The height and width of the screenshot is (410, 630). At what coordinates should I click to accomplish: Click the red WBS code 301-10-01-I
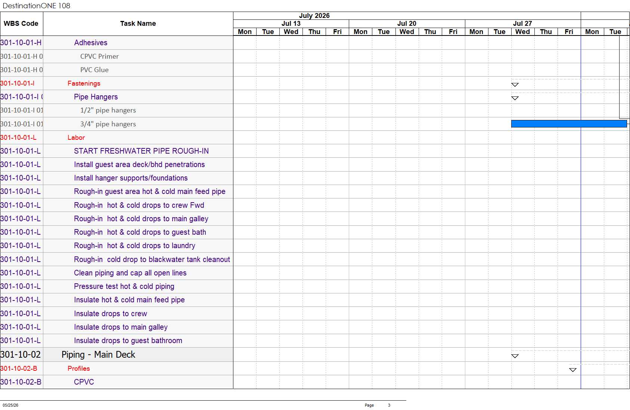(x=18, y=83)
